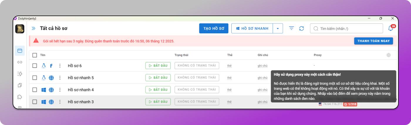Open the notifications bell with 28 badge

[391, 28]
